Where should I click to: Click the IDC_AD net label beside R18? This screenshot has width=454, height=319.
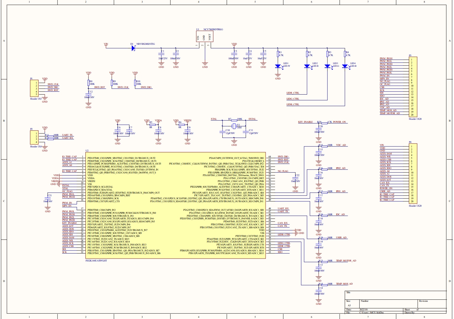tap(340, 214)
